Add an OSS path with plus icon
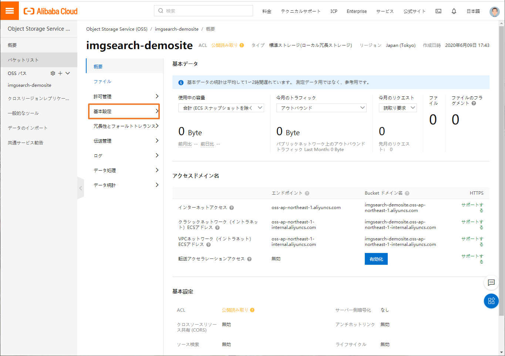This screenshot has height=356, width=505. pos(60,73)
